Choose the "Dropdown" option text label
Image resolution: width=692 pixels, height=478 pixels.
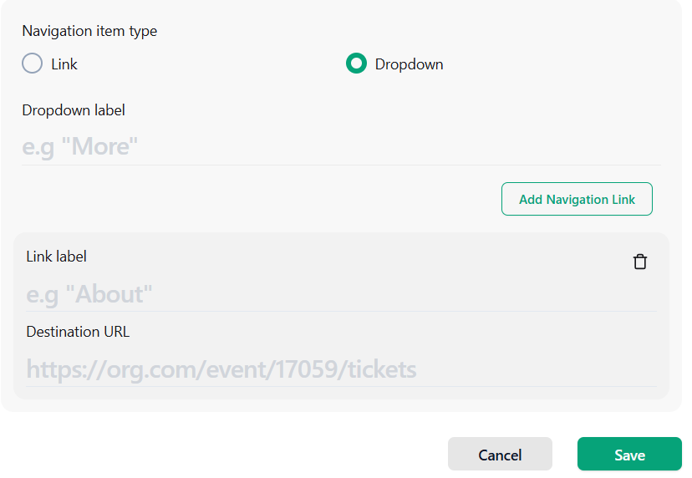pyautogui.click(x=410, y=64)
